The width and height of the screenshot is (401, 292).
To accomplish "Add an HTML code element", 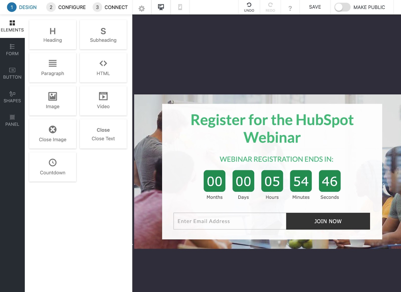I will [x=103, y=68].
